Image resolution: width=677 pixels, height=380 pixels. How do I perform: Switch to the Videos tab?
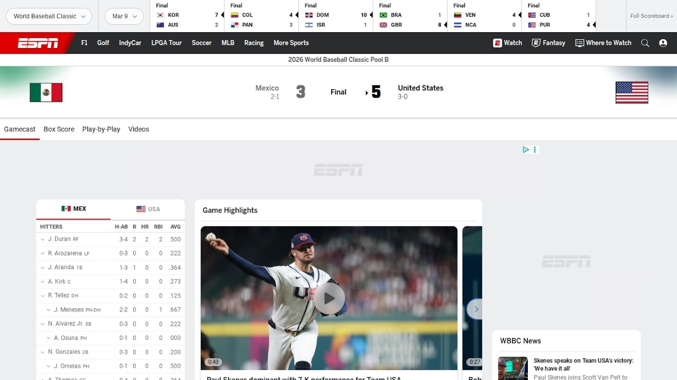tap(139, 129)
